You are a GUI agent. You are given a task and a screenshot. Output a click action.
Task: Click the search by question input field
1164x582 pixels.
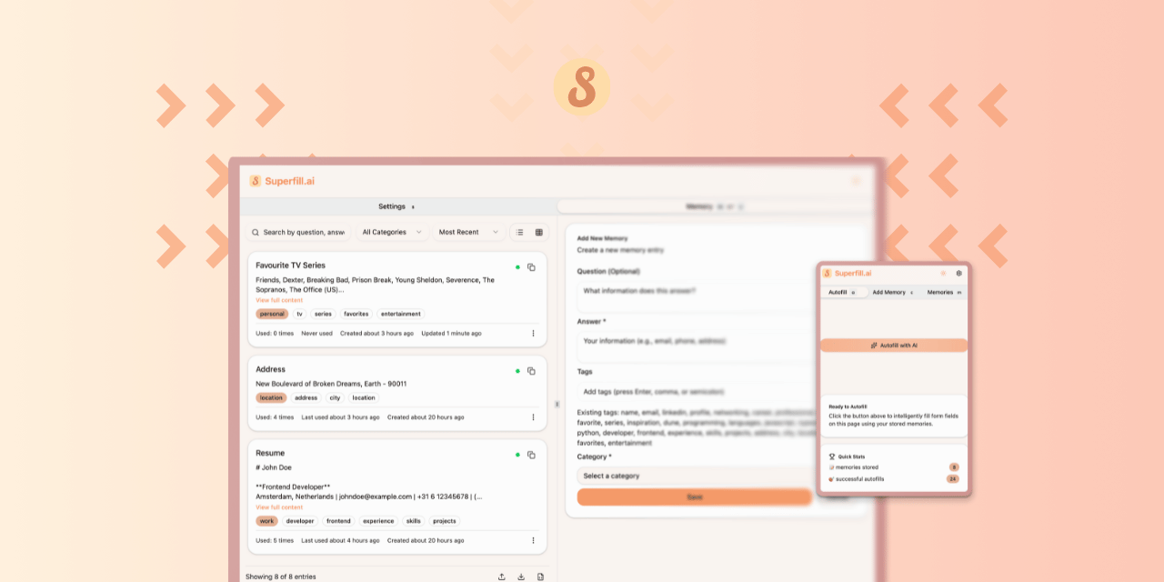coord(300,232)
